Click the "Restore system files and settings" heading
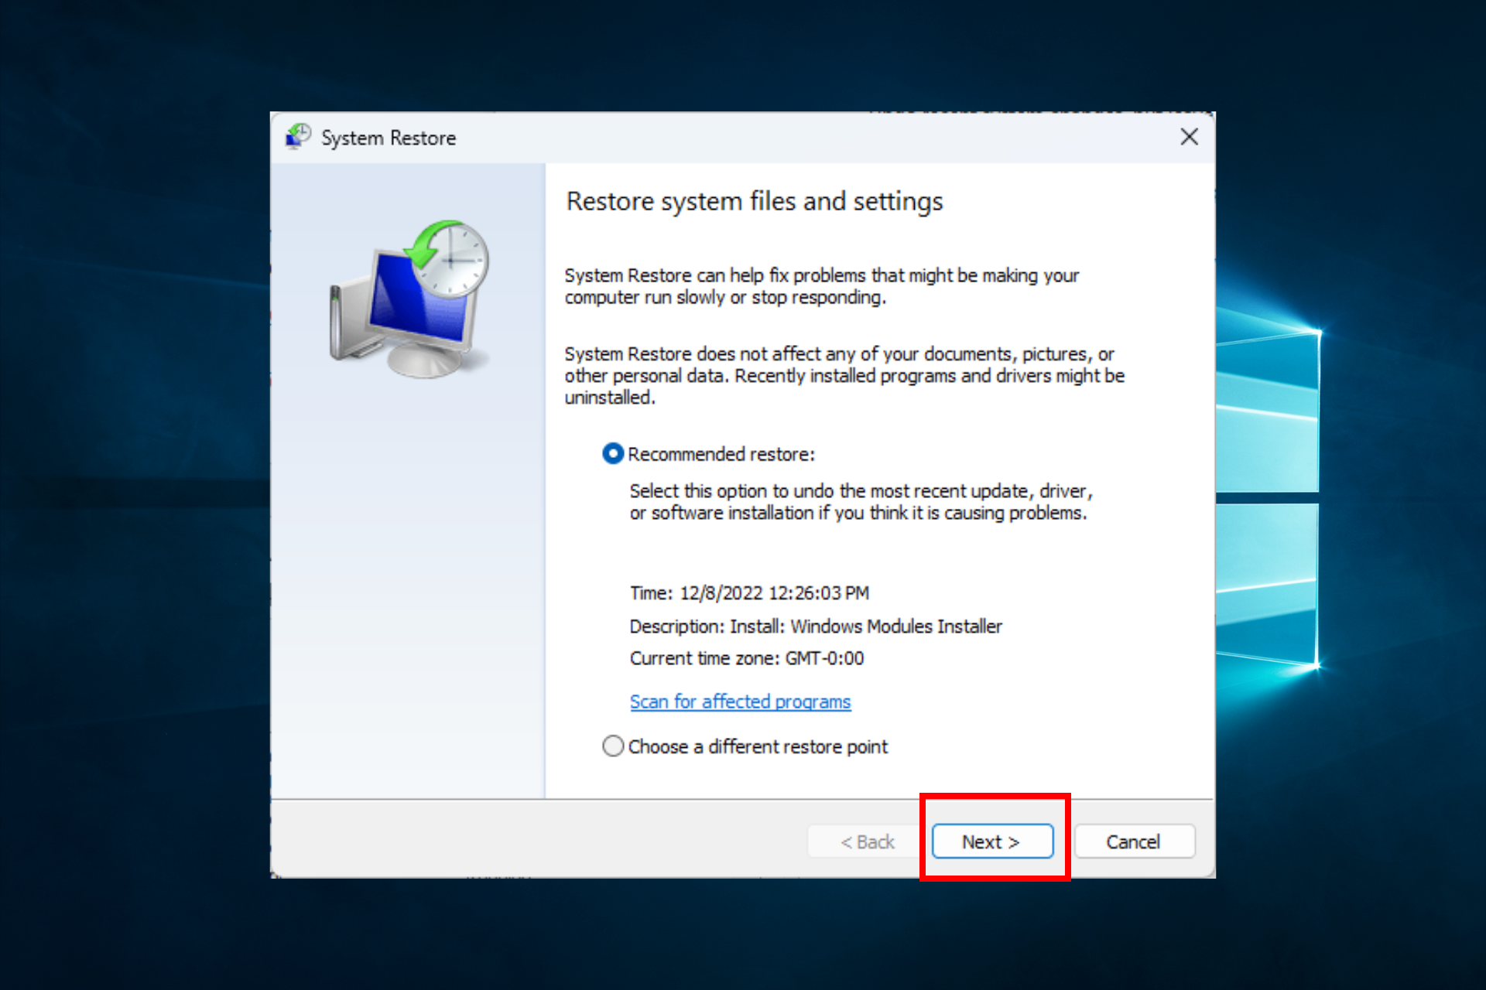 [754, 201]
